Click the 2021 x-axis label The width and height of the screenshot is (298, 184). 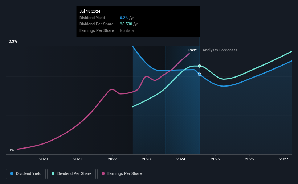78,159
